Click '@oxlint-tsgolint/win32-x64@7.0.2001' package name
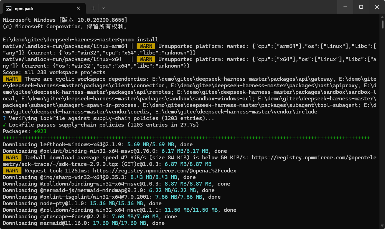385x229 pixels. pyautogui.click(x=96, y=197)
